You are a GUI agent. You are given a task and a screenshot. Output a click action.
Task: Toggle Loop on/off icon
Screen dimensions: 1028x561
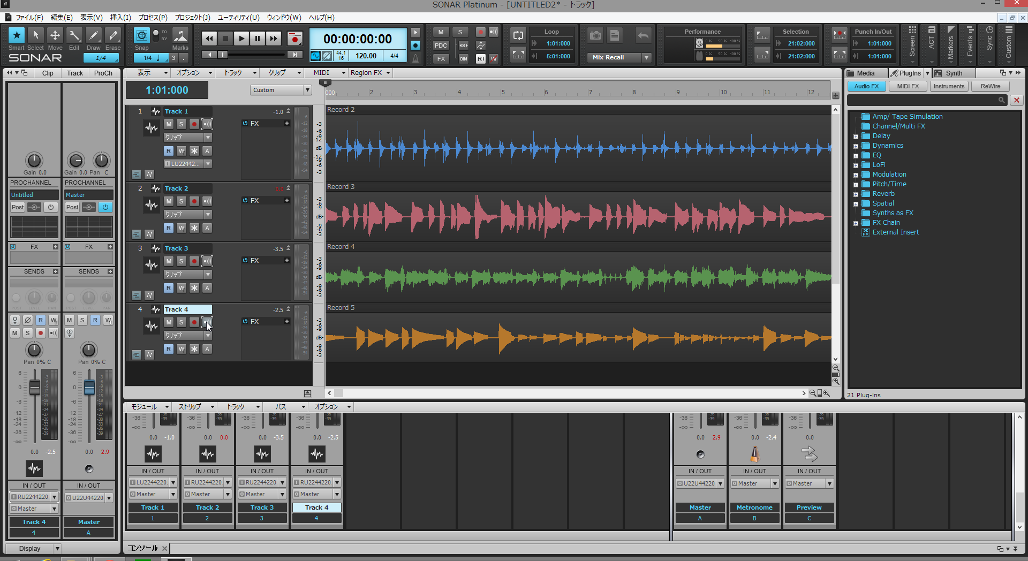point(518,35)
